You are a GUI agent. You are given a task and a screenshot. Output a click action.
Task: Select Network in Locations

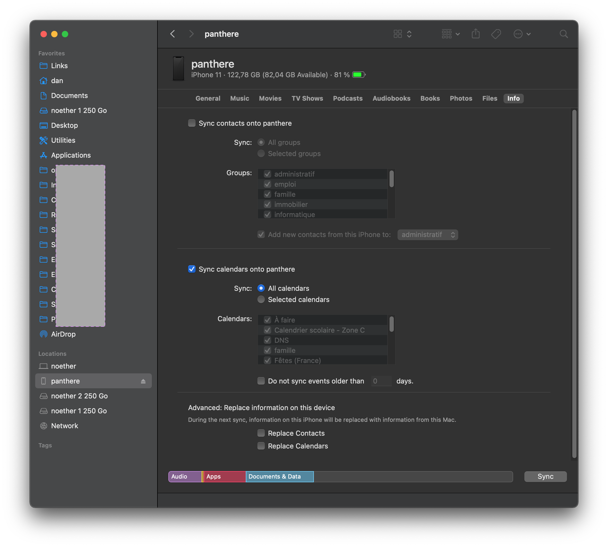click(x=64, y=426)
